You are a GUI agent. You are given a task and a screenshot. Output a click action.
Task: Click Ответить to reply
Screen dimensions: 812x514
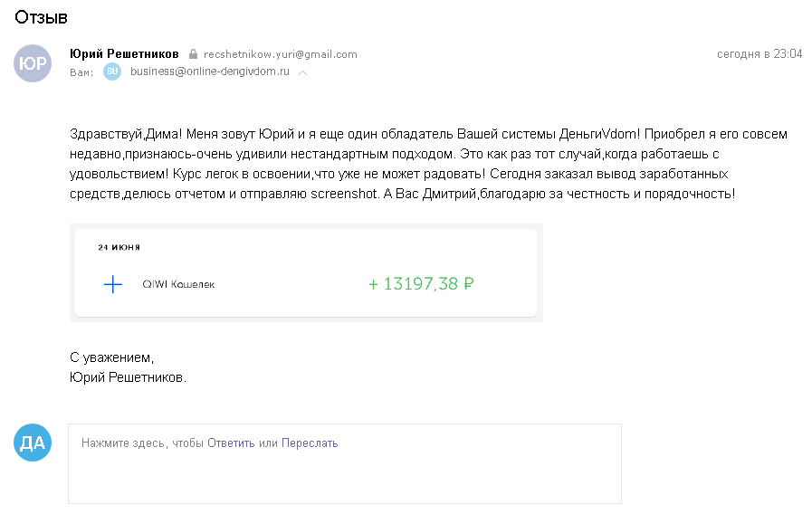(231, 443)
